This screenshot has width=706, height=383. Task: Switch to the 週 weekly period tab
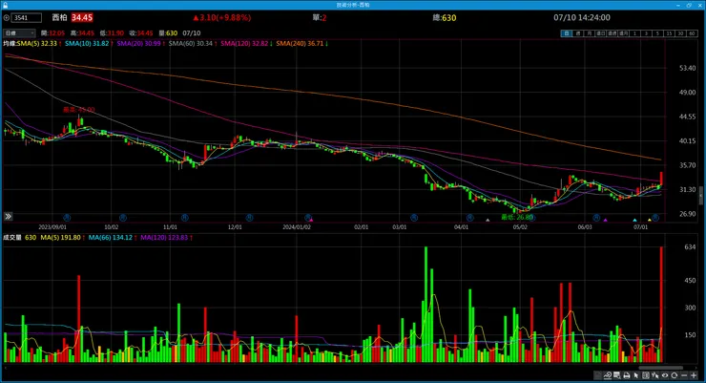coord(578,33)
